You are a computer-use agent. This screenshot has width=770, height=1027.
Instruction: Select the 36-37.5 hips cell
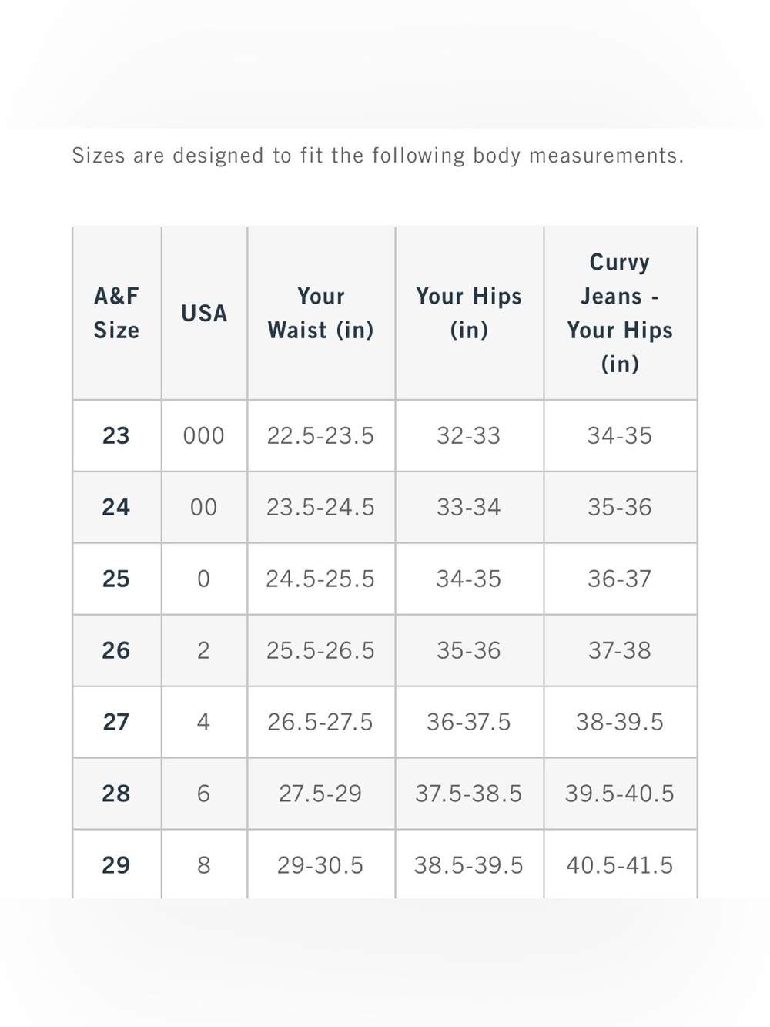[x=469, y=722]
